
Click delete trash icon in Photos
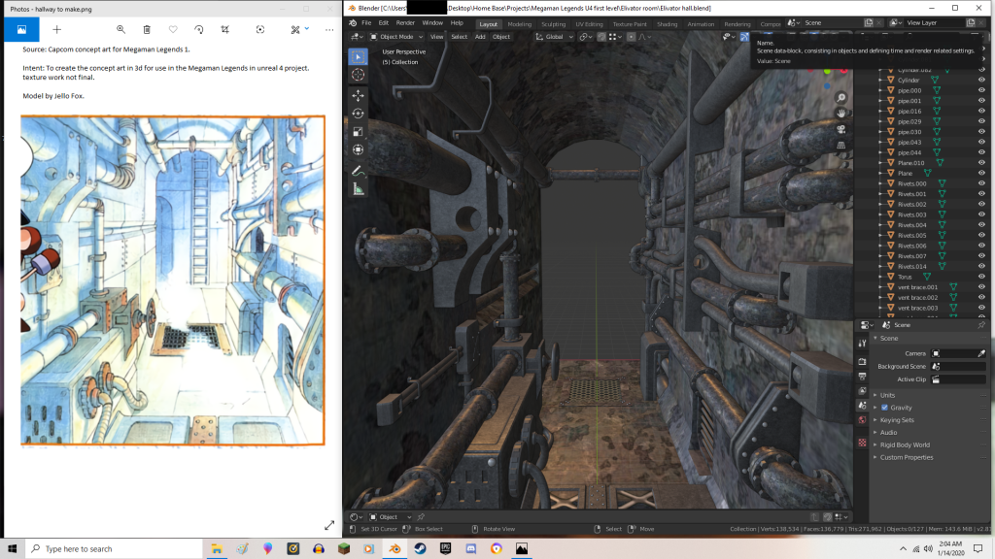coord(147,29)
